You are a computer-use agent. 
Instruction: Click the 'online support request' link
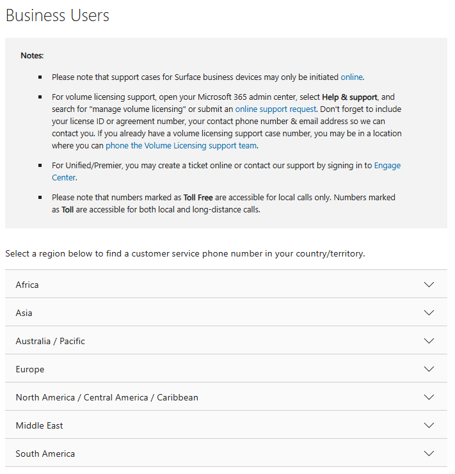(x=275, y=109)
